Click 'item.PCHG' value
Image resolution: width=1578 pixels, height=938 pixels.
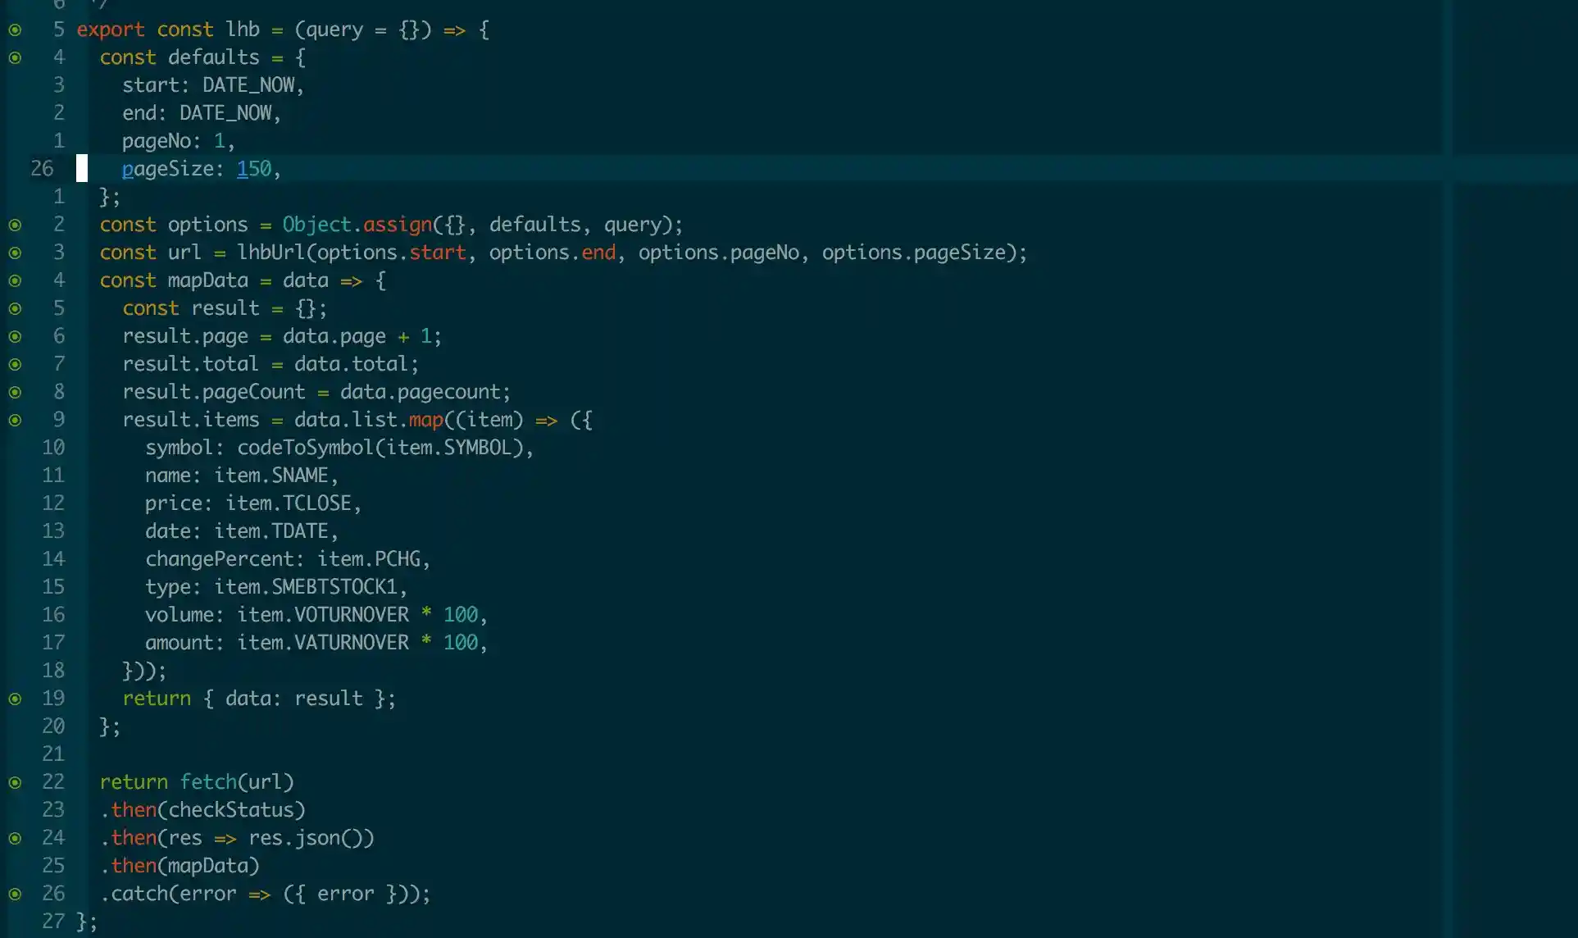point(369,559)
